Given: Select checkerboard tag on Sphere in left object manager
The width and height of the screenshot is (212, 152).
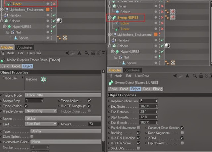Looking at the screenshot, I should (65, 38).
